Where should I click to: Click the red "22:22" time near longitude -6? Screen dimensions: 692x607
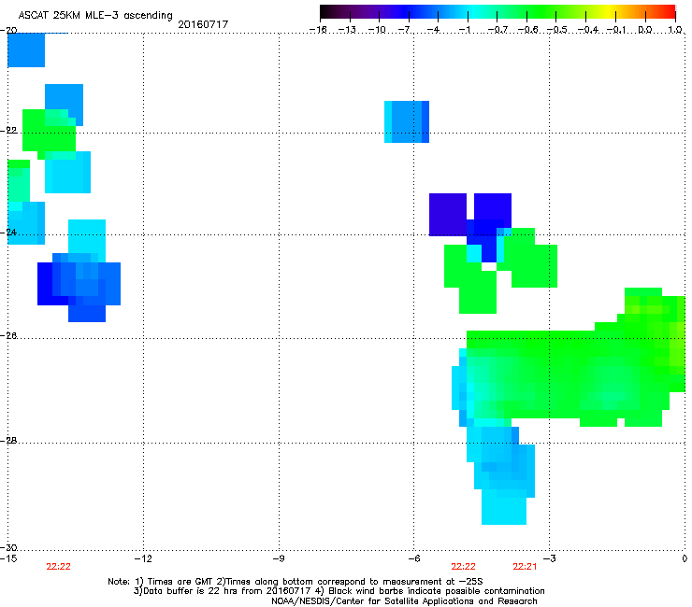464,567
